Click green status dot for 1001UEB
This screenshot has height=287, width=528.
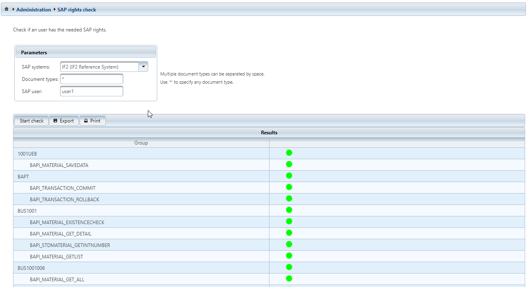(x=289, y=153)
